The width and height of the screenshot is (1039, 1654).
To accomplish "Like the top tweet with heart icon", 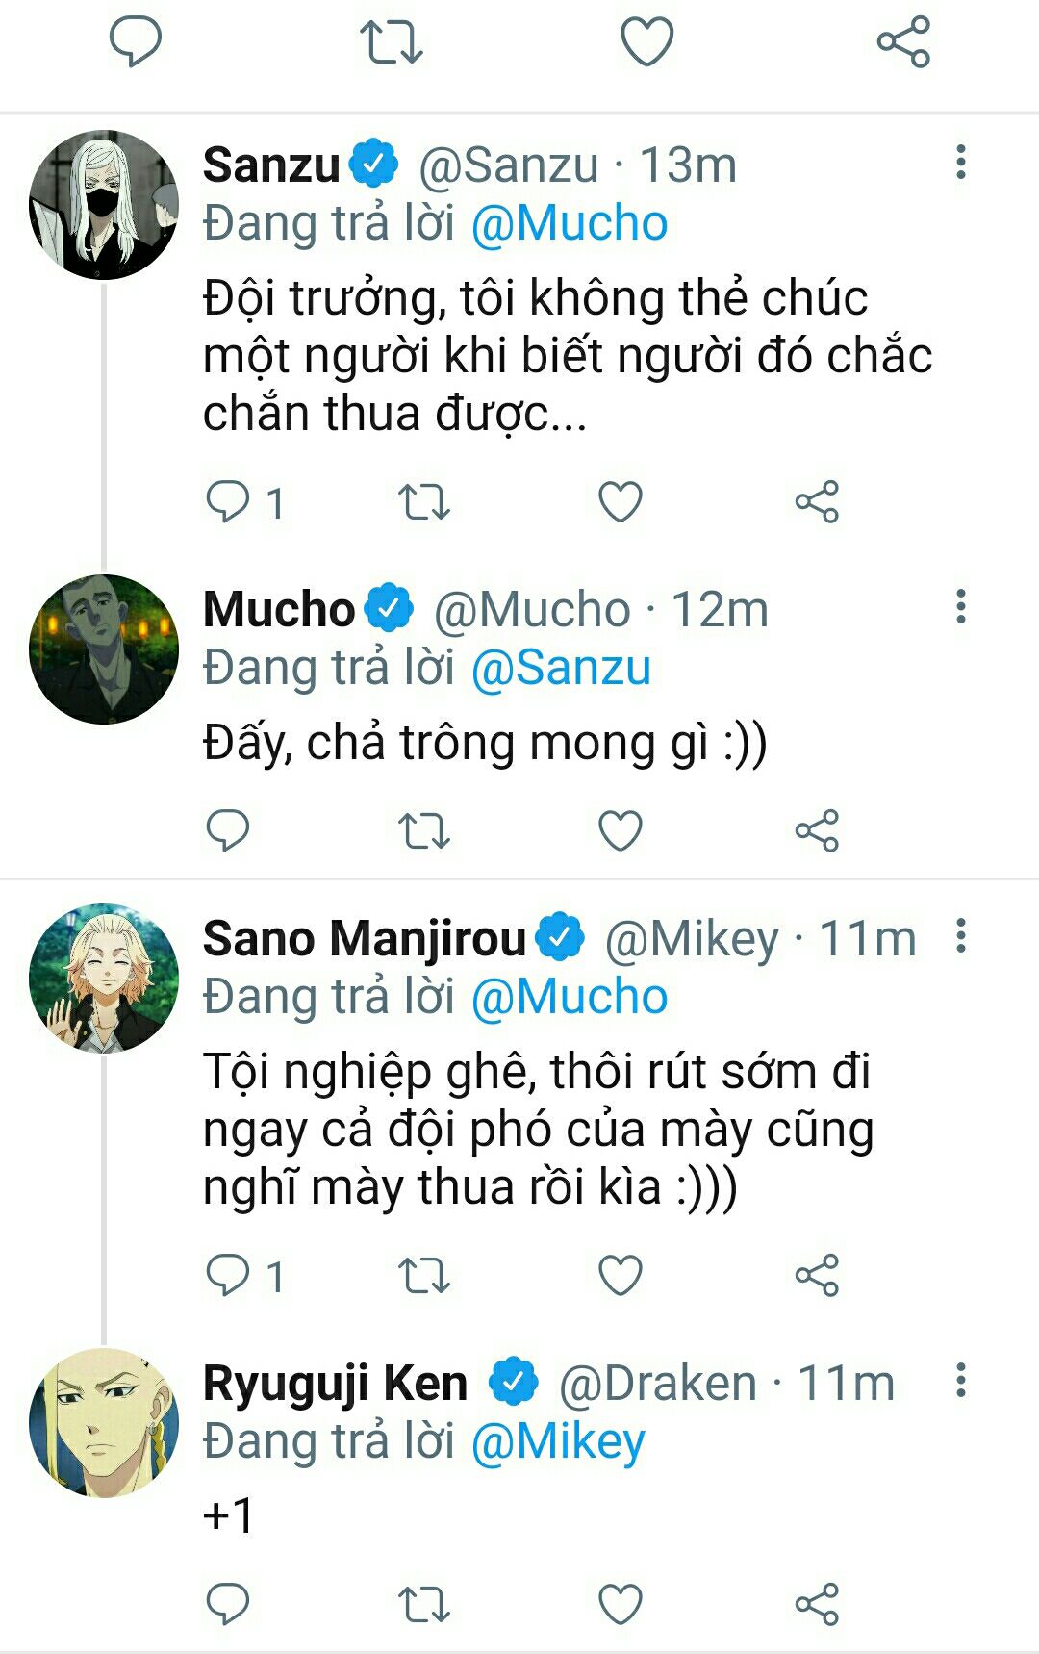I will click(646, 42).
